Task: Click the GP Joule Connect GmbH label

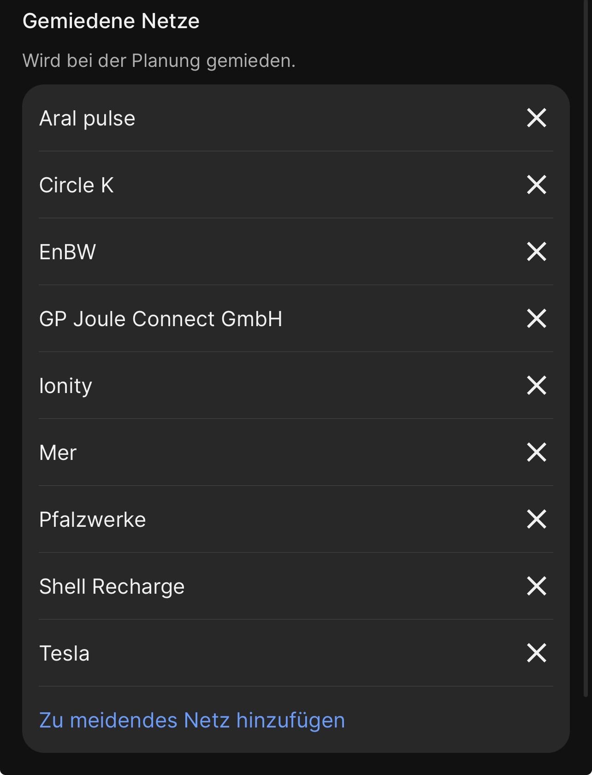Action: tap(160, 319)
